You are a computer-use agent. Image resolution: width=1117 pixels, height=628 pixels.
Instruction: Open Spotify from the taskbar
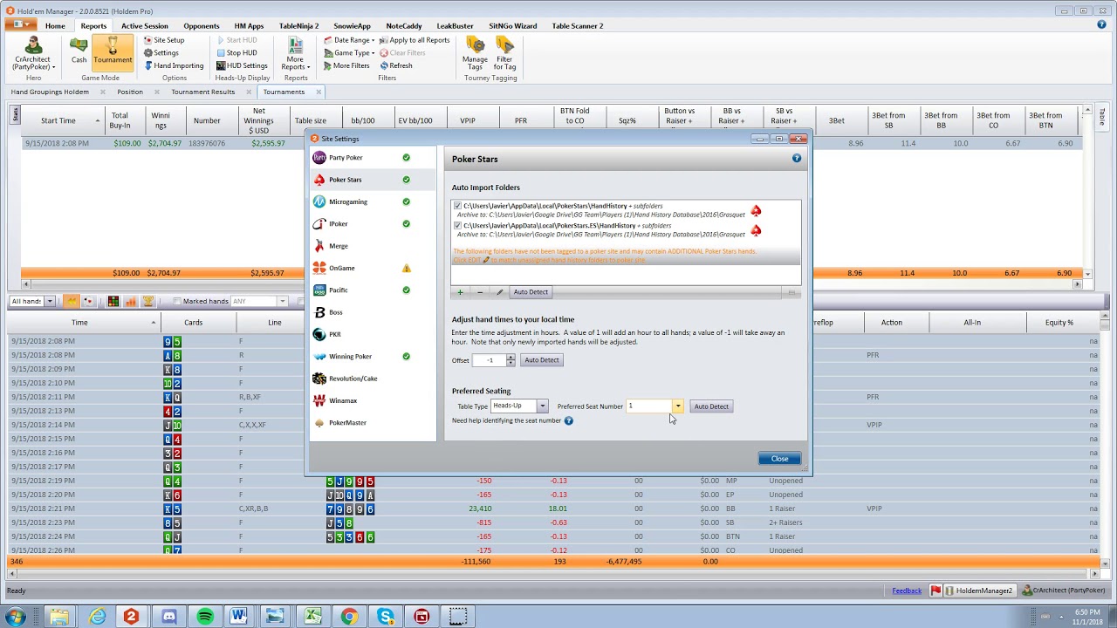[205, 617]
